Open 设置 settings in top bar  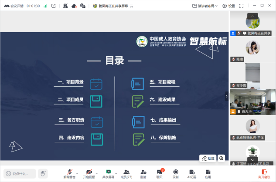(228, 6)
